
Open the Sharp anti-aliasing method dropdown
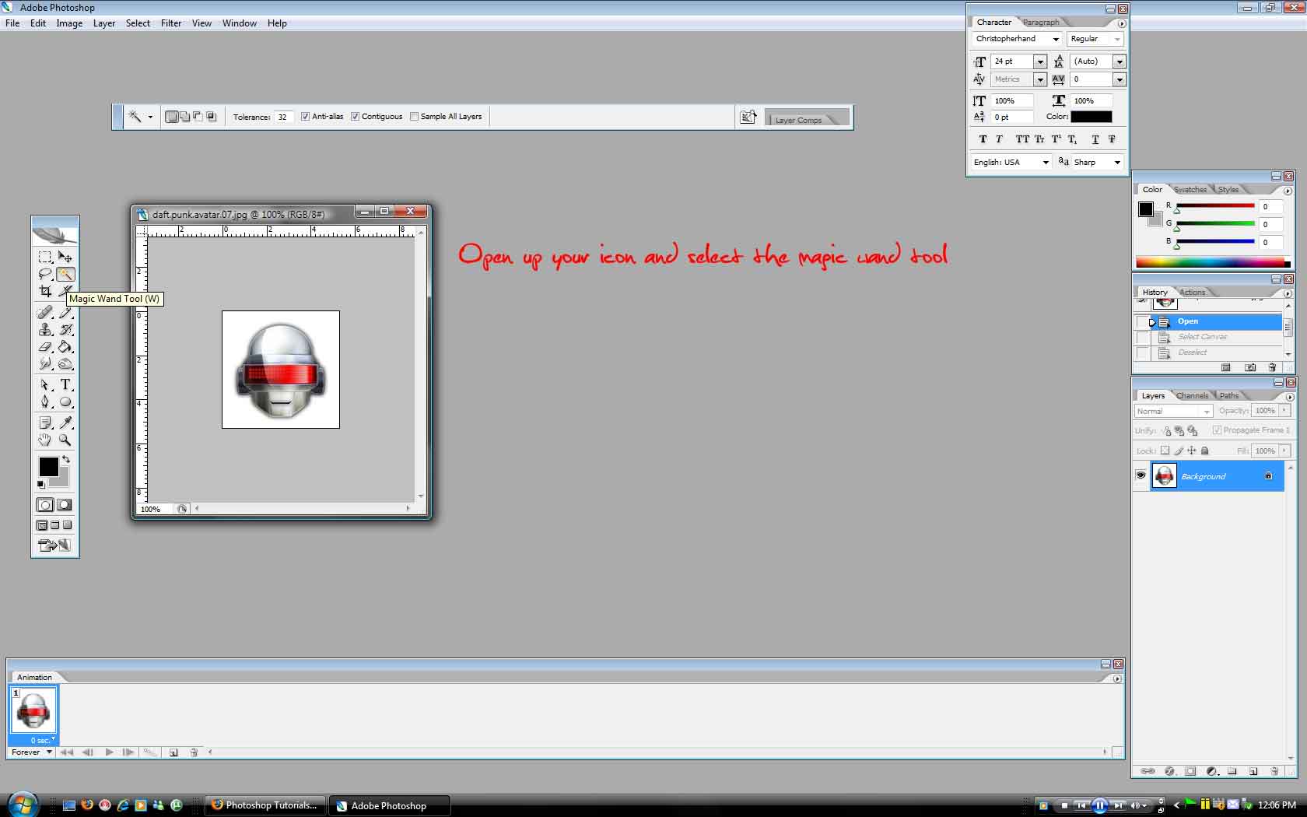(x=1117, y=163)
